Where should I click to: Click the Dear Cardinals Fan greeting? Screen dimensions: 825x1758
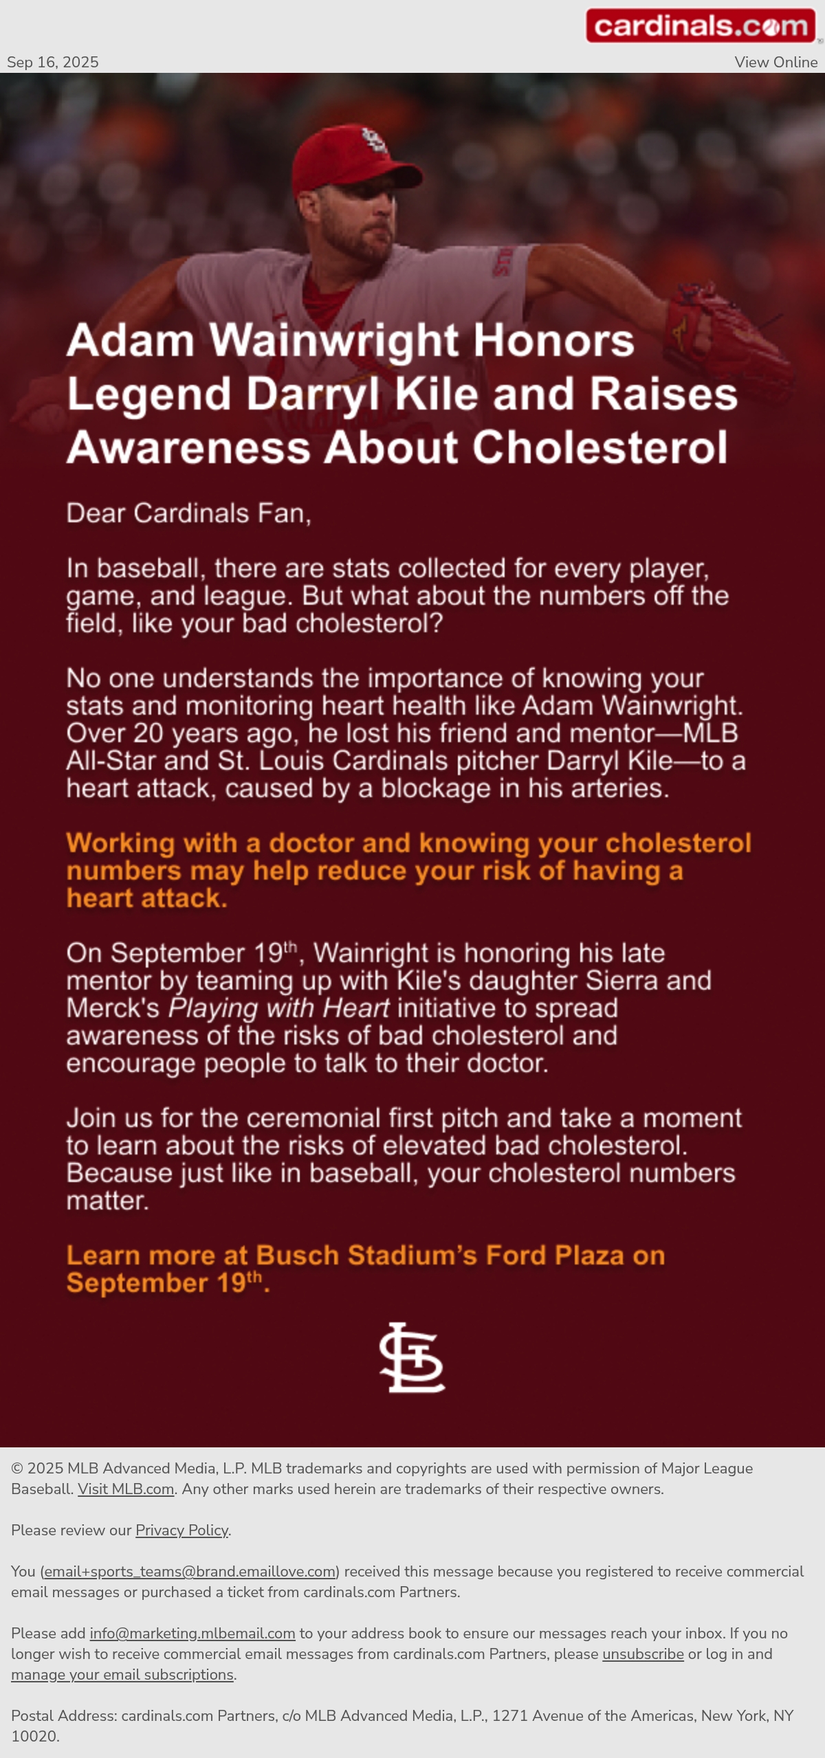pyautogui.click(x=188, y=513)
